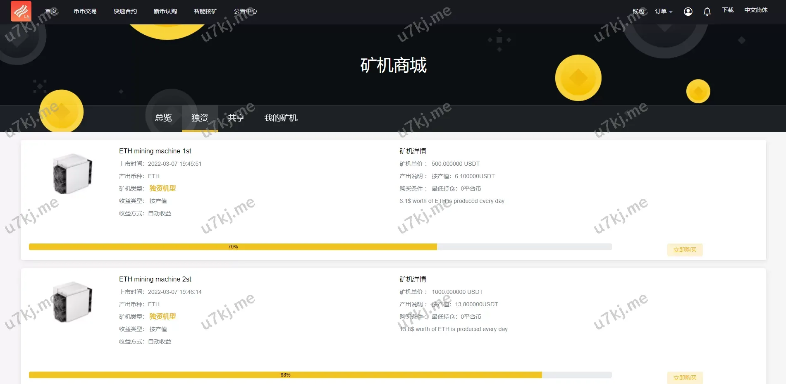The height and width of the screenshot is (384, 786).
Task: Click the red site logo
Action: 21,11
